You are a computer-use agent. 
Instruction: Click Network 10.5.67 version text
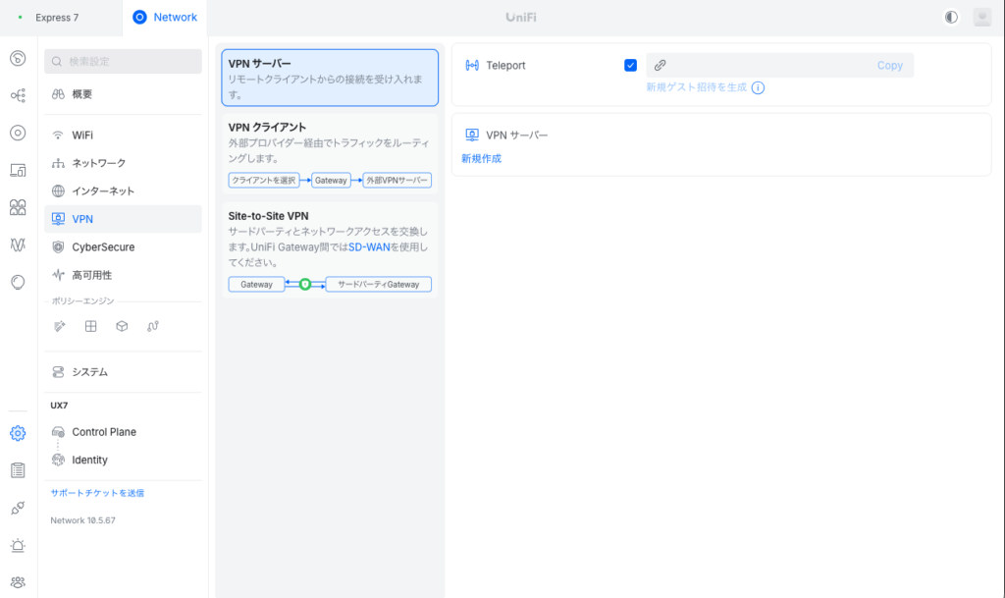82,520
